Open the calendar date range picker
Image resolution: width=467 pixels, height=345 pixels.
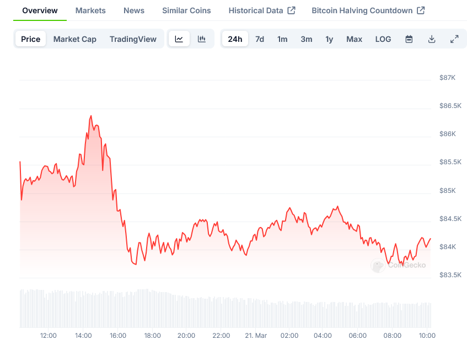coord(409,39)
